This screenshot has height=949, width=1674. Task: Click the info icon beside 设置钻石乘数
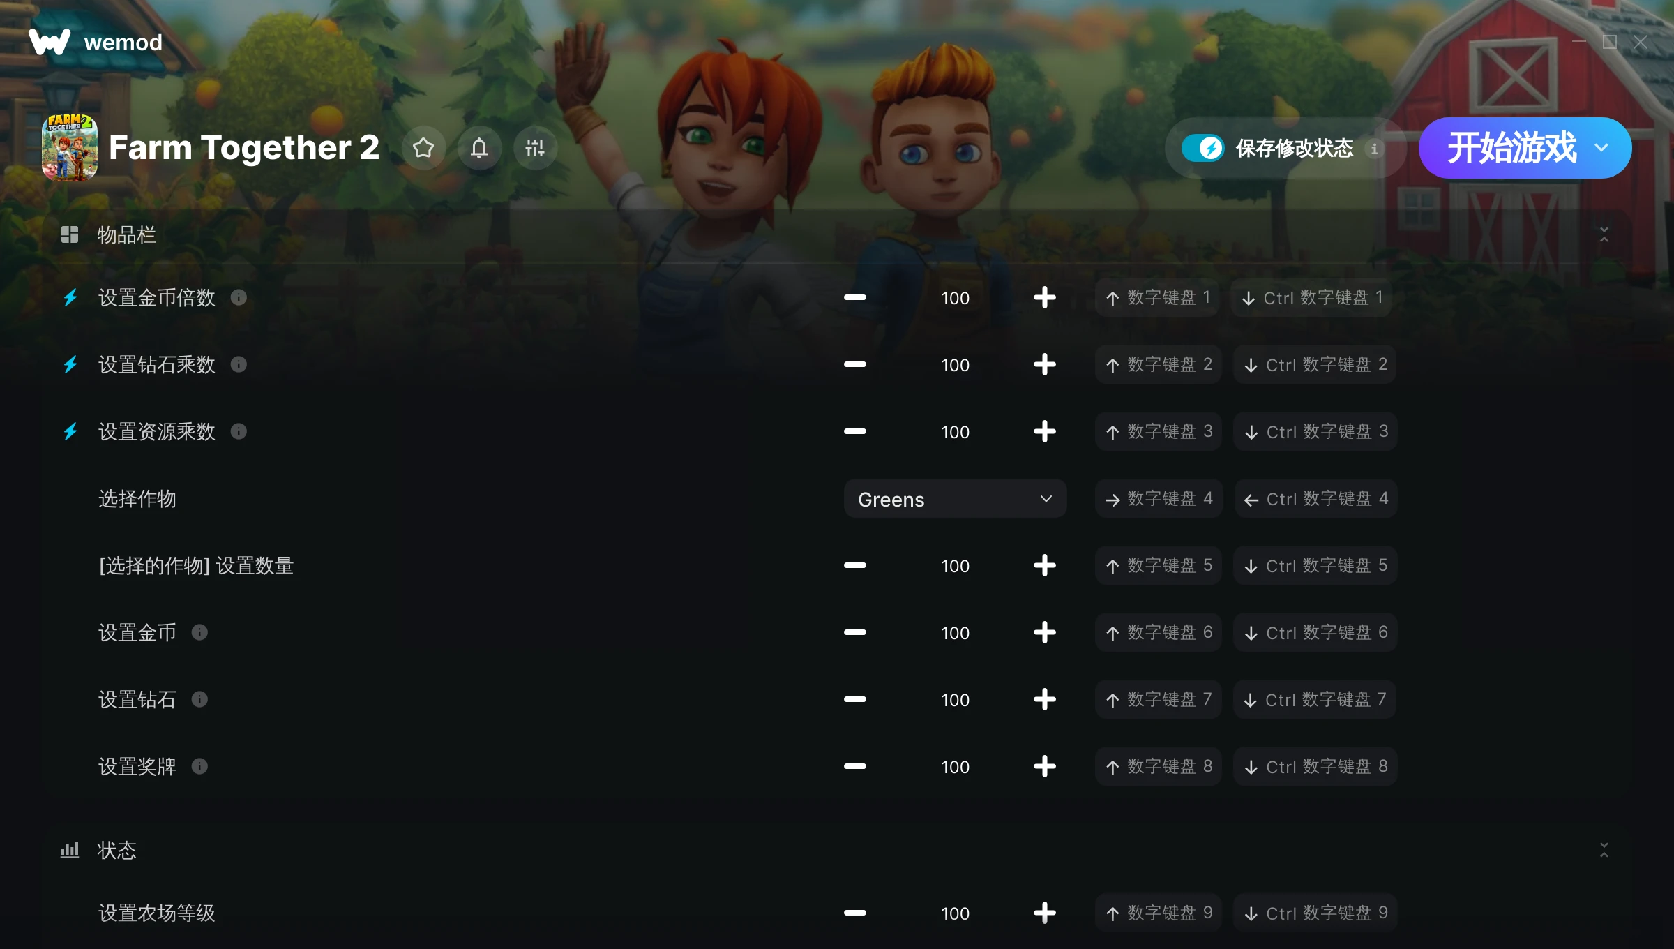(239, 364)
